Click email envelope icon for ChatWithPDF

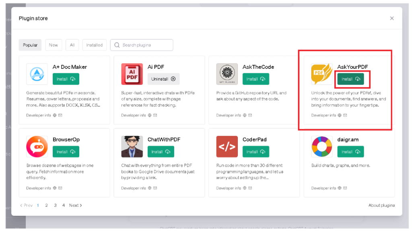(x=155, y=188)
